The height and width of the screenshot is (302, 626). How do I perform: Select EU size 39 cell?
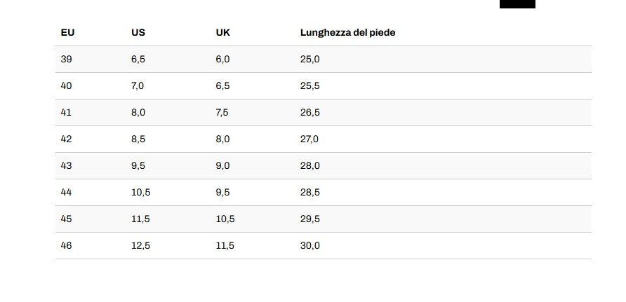point(66,60)
